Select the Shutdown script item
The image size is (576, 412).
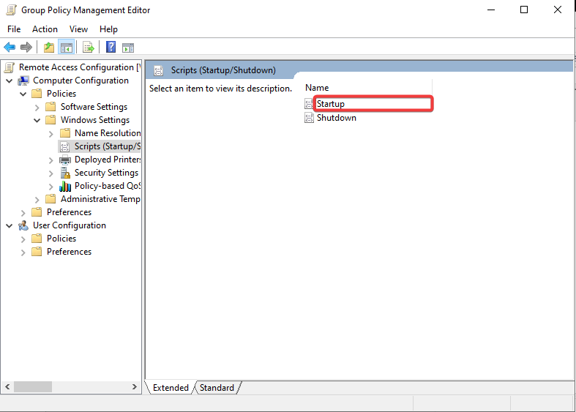click(x=336, y=118)
